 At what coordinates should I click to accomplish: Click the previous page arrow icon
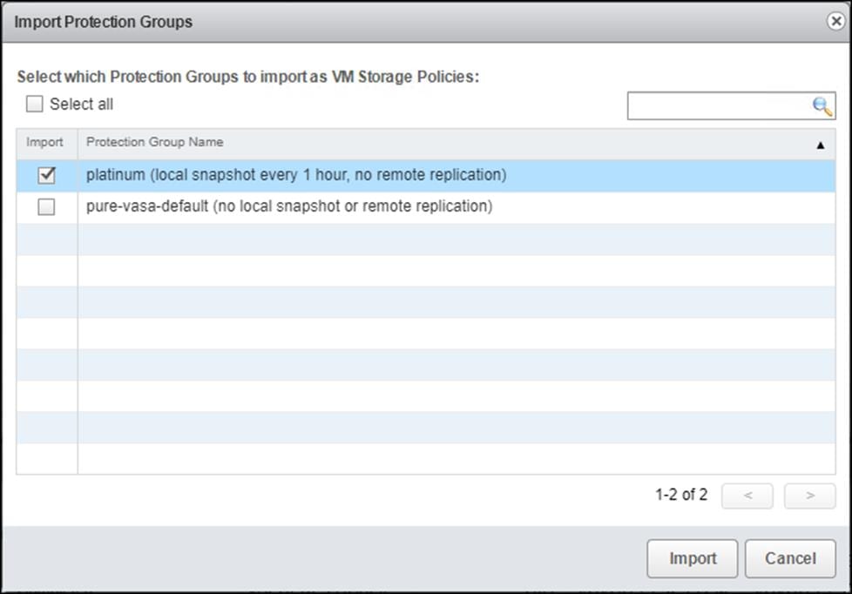747,496
